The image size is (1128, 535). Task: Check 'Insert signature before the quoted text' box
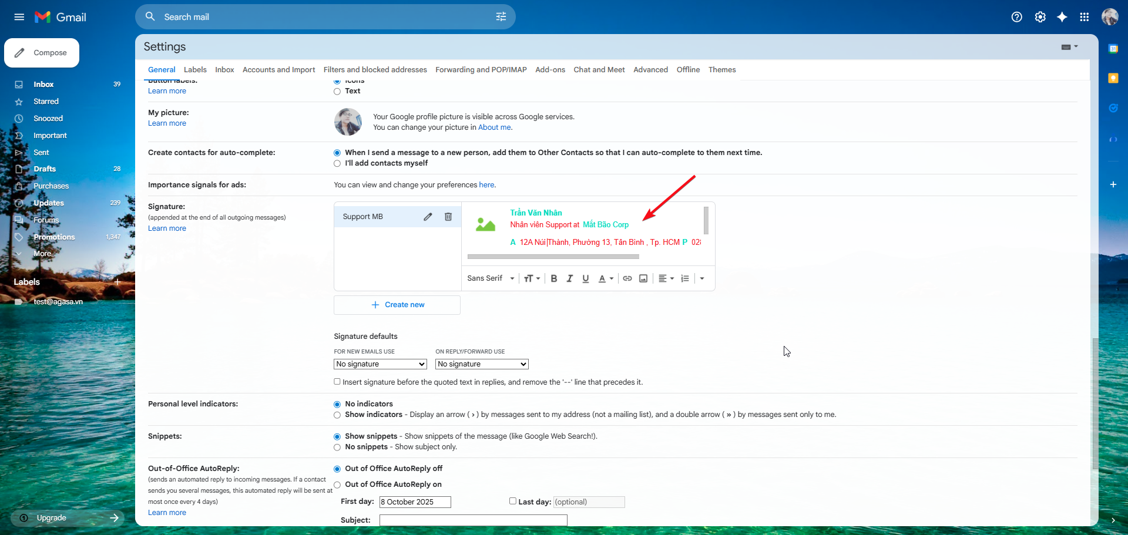point(337,382)
